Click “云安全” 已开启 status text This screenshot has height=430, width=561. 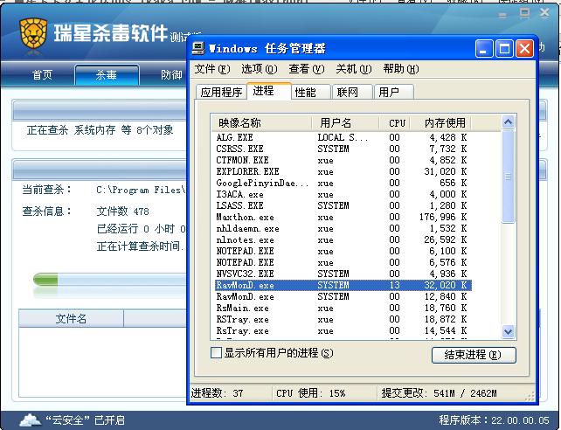(85, 420)
